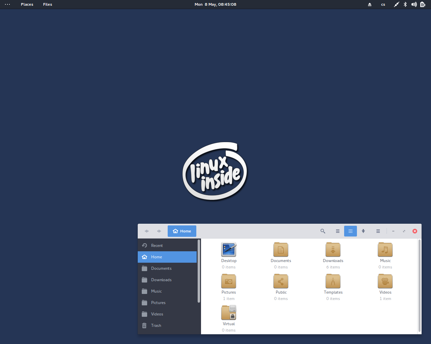Open the Templates folder

333,281
